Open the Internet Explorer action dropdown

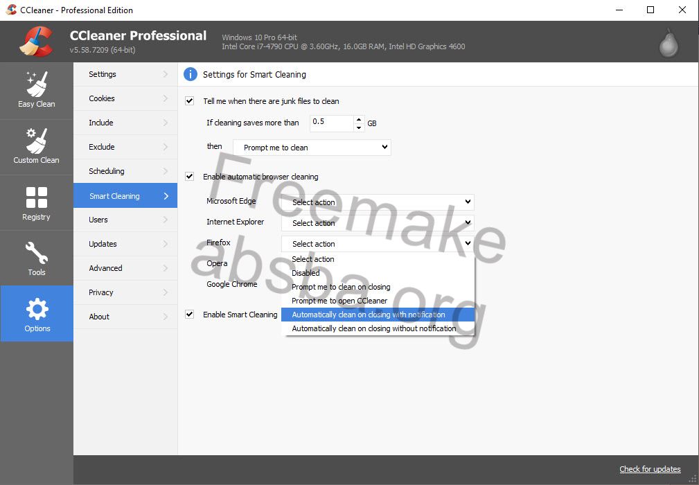click(x=378, y=223)
